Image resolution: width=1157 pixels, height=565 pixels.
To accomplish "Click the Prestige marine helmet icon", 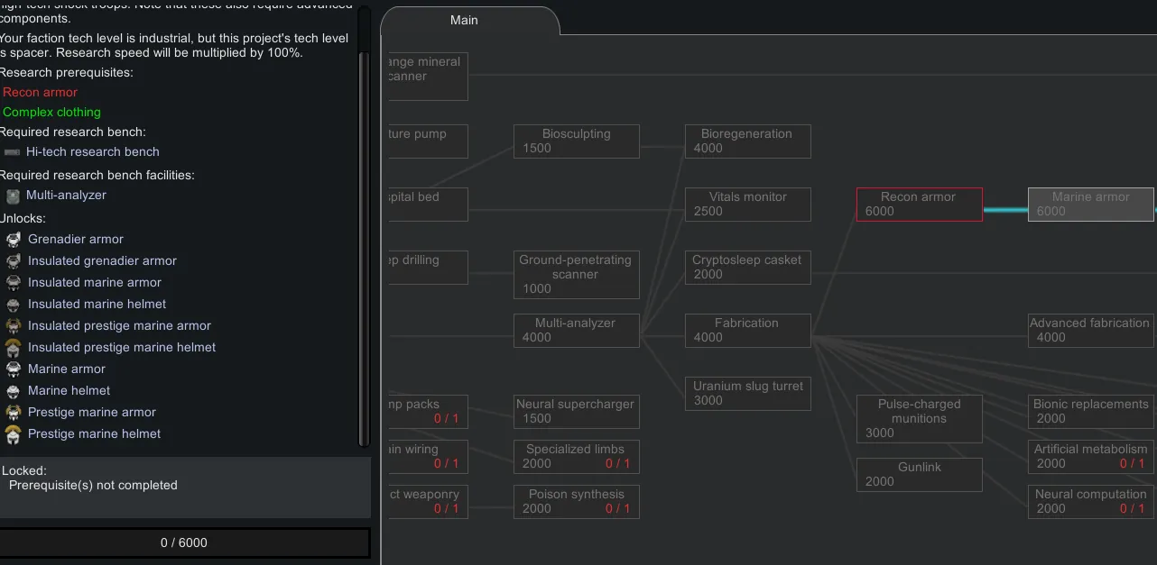I will pyautogui.click(x=13, y=434).
